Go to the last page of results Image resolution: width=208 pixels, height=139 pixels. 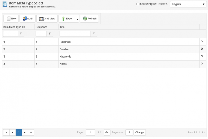tap(31, 132)
